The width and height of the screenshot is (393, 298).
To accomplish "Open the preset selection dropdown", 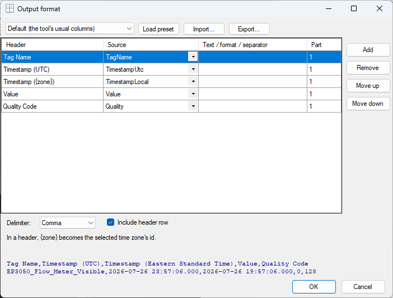I will point(70,29).
